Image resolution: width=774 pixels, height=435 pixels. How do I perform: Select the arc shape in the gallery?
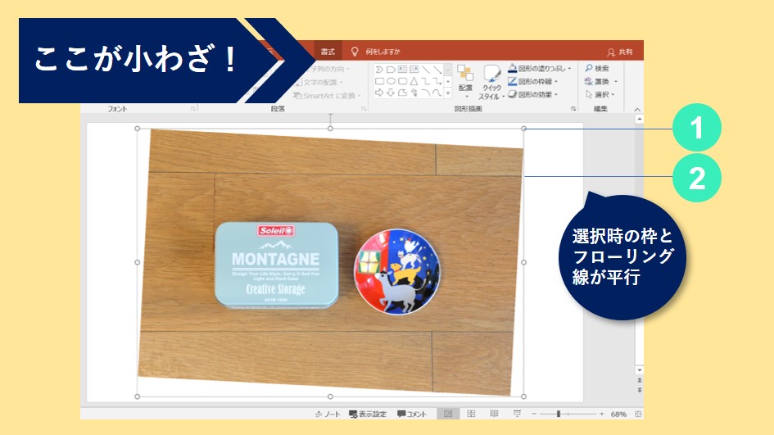tap(426, 93)
